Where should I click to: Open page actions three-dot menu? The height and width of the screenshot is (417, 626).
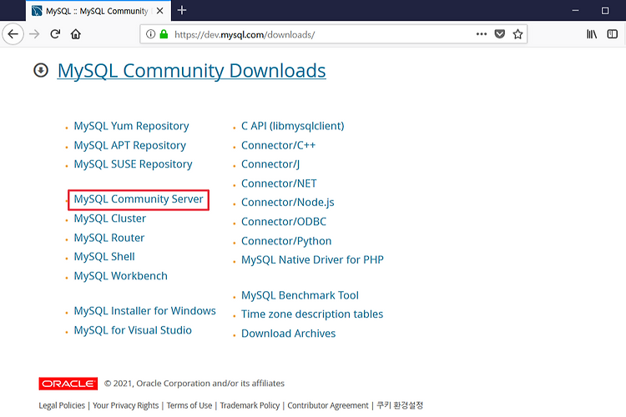click(x=482, y=34)
